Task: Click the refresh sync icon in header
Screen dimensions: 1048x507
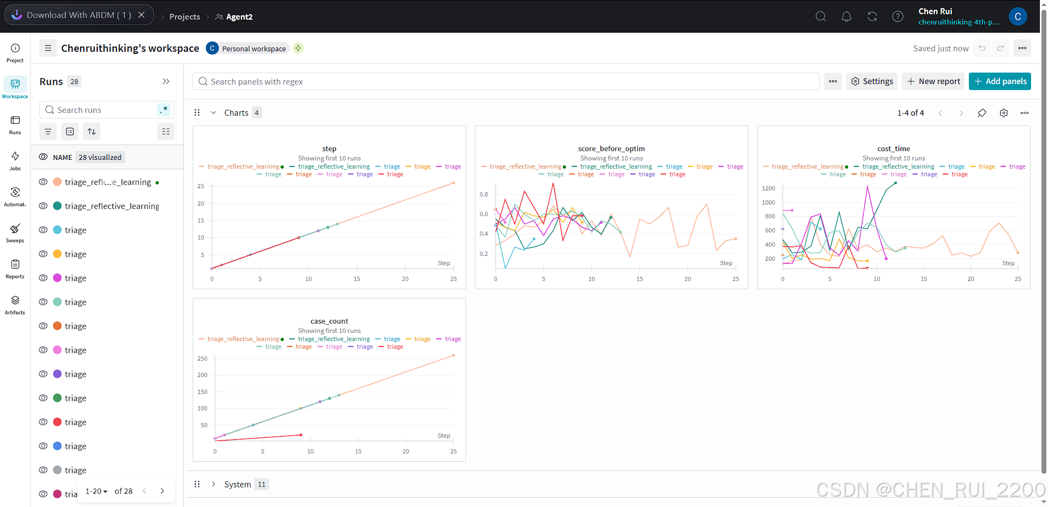Action: 872,16
